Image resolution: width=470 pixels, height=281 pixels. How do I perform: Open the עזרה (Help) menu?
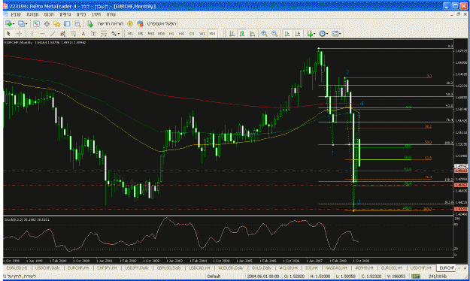[111, 14]
